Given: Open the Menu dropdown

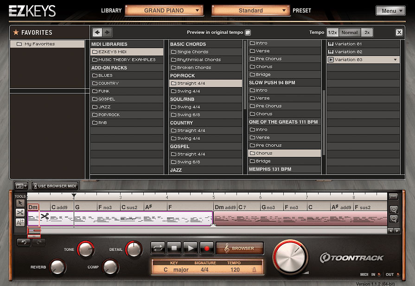Looking at the screenshot, I should click(390, 11).
